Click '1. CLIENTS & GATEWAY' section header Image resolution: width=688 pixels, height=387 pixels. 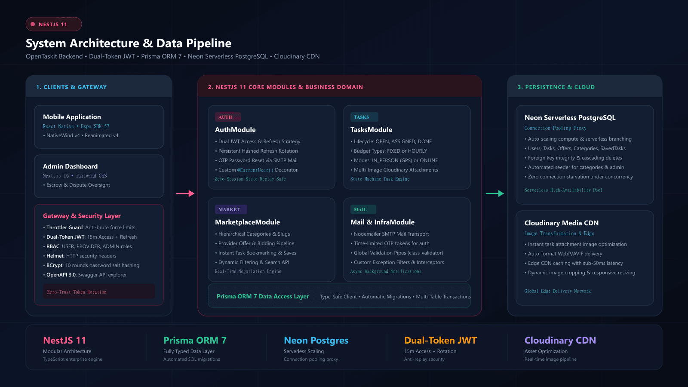[x=71, y=87]
